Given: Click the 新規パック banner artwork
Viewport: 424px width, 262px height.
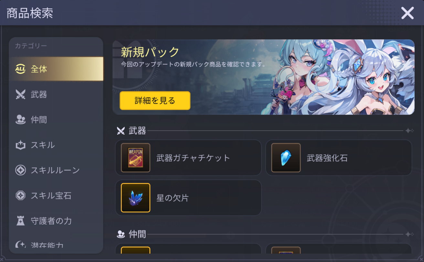Looking at the screenshot, I should (263, 77).
